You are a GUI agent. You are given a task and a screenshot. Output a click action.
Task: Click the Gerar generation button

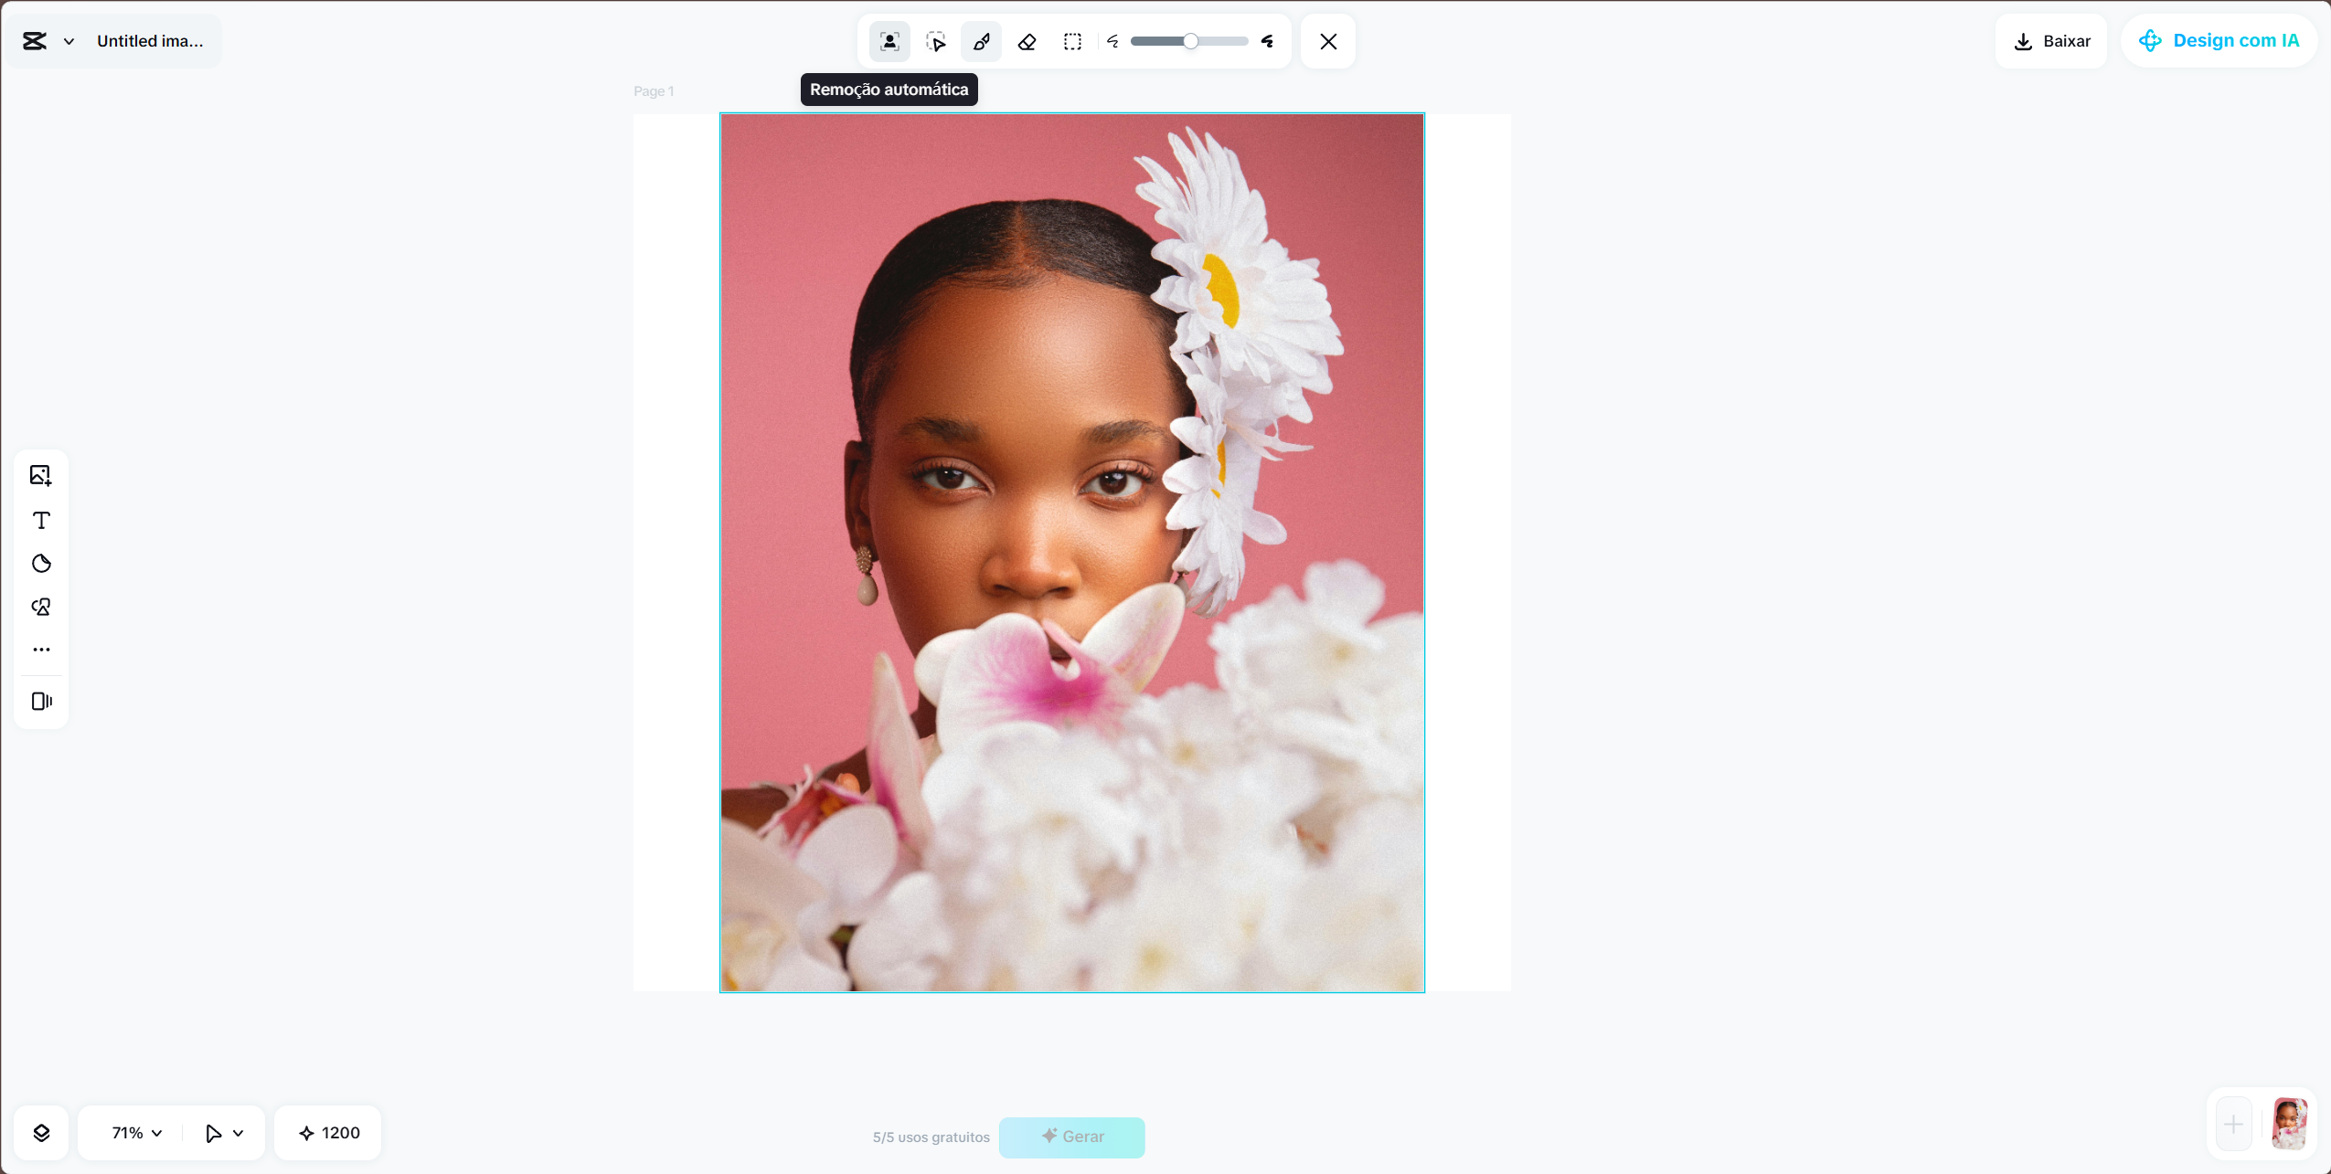1070,1137
